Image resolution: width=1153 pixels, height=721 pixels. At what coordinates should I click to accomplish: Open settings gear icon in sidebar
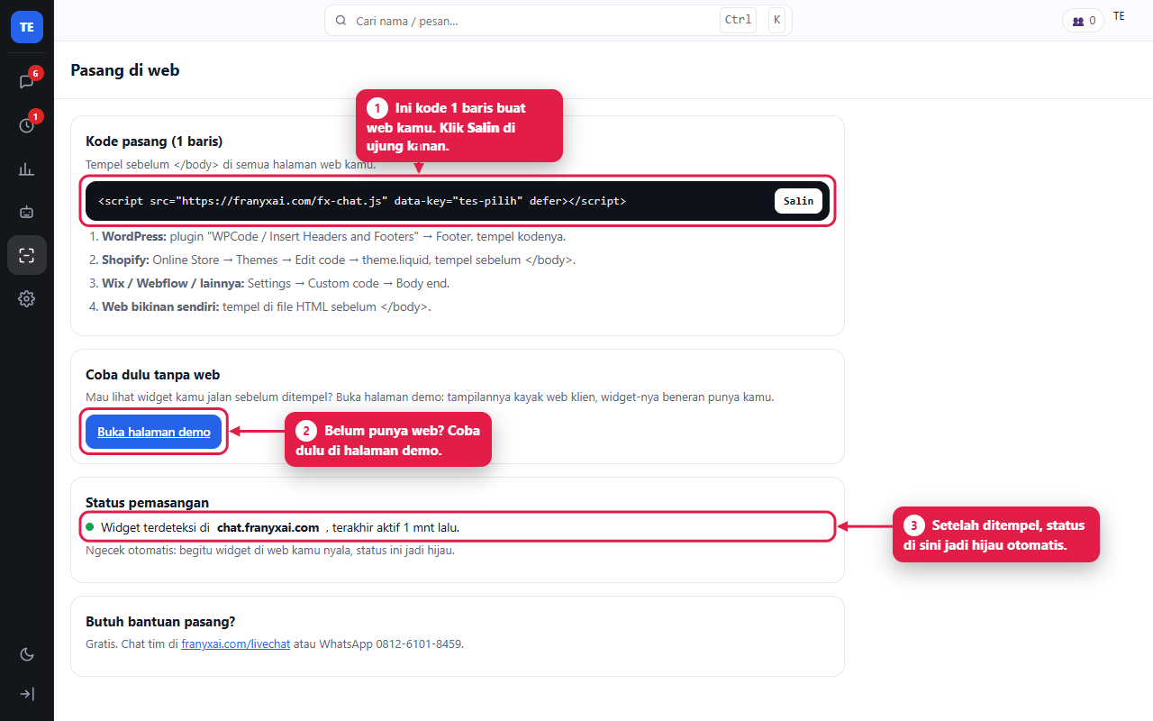27,298
